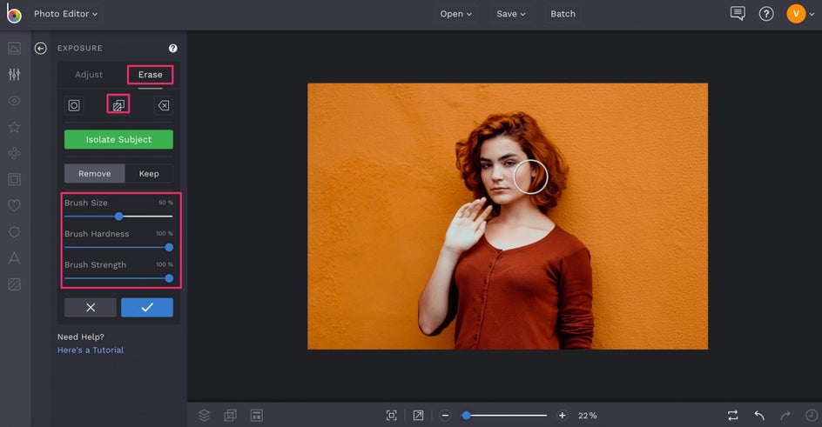The width and height of the screenshot is (822, 427).
Task: Expand the Save dropdown menu
Action: coord(511,14)
